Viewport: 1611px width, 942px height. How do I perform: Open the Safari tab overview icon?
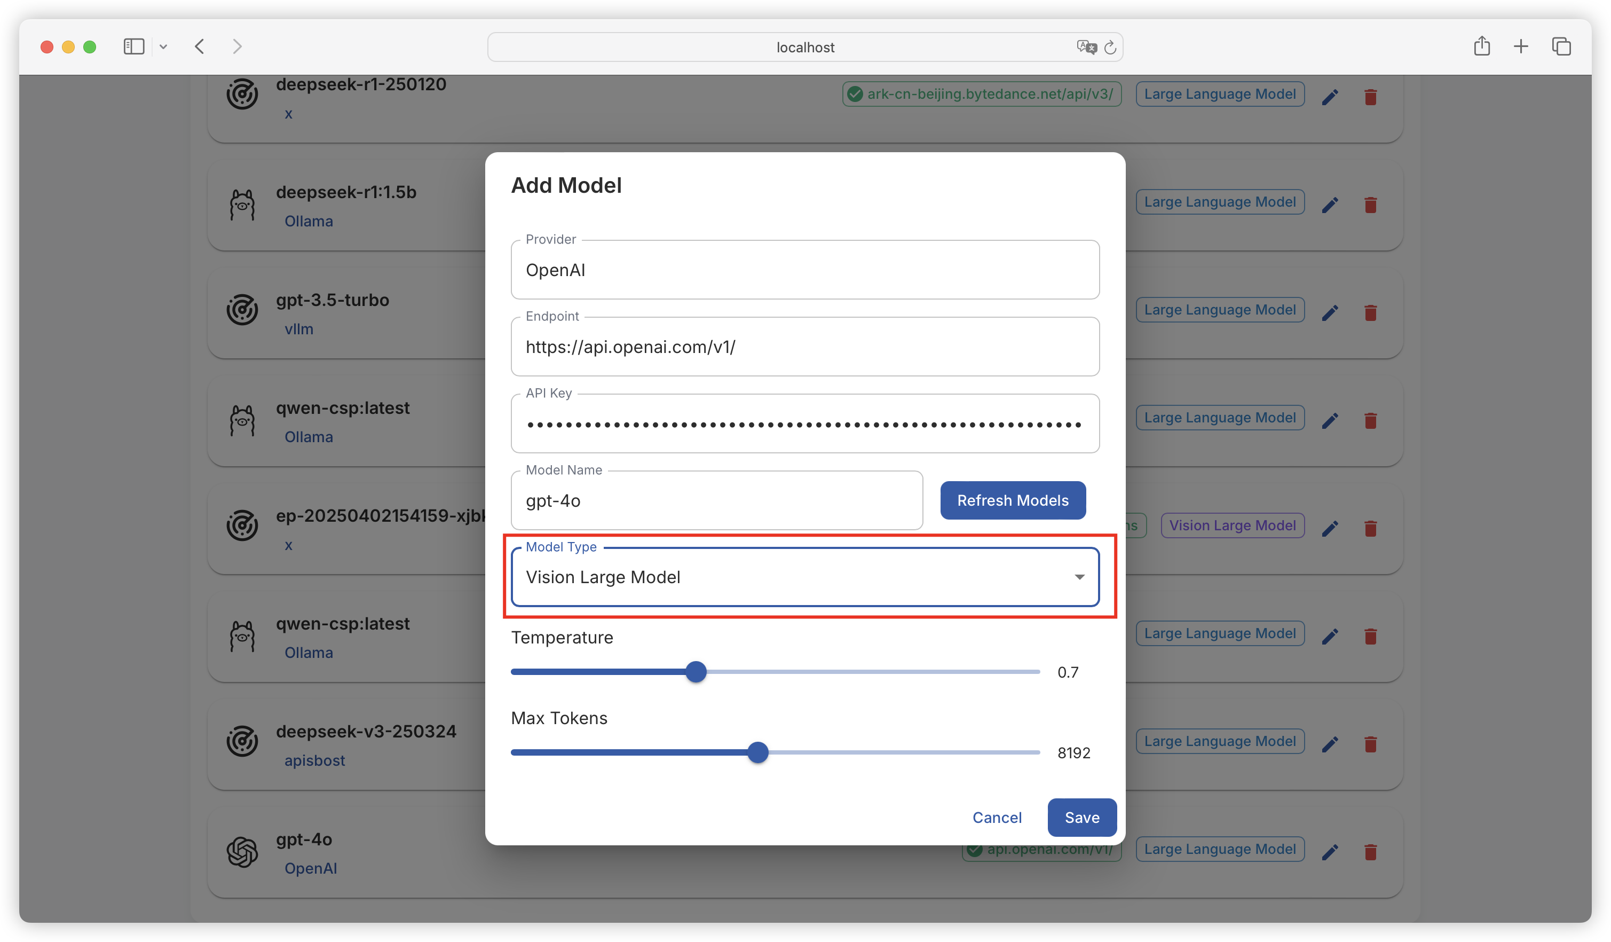coord(1561,46)
